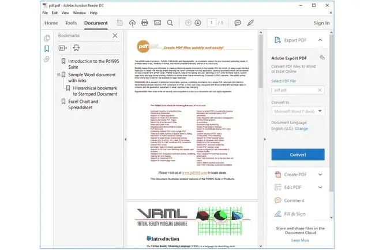The image size is (375, 250).
Task: Click the www.pdf995.com link in document
Action: pyautogui.click(x=194, y=173)
